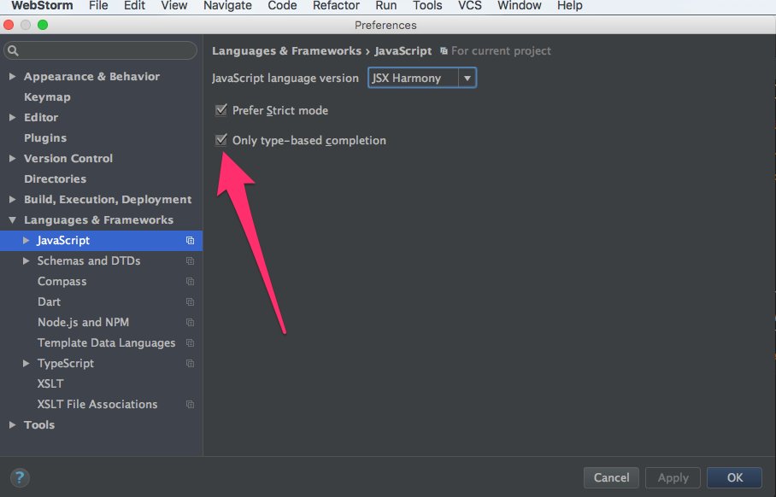Select XSLT File Associations page

pos(97,405)
